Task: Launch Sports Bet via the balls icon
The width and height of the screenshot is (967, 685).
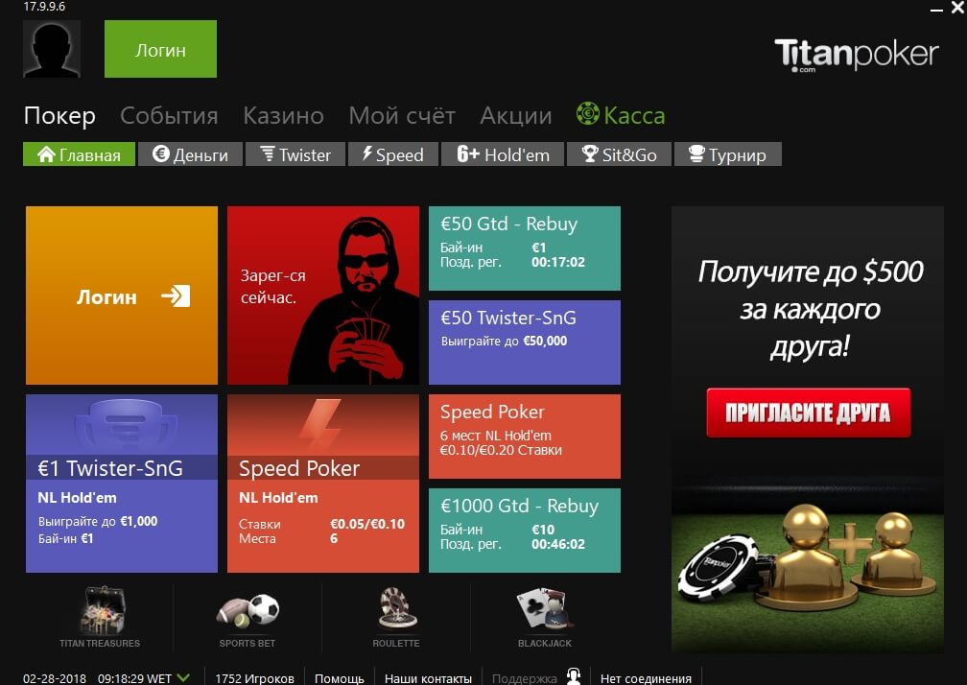Action: (x=248, y=610)
